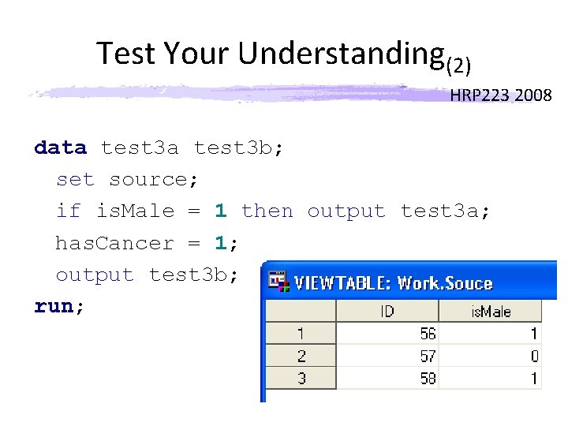Select row header 1 in the table
This screenshot has width=568, height=426.
(301, 334)
